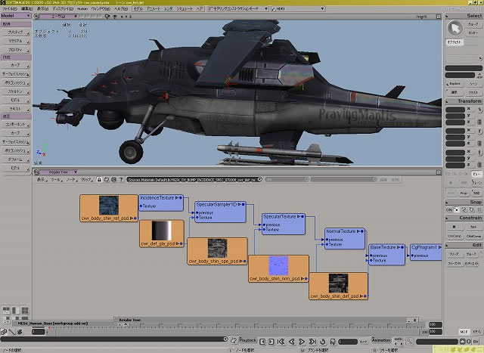Click the selection arrow tool icon
The image size is (484, 353).
point(455,28)
